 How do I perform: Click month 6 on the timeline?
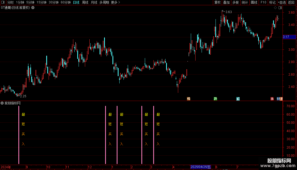click(x=216, y=167)
